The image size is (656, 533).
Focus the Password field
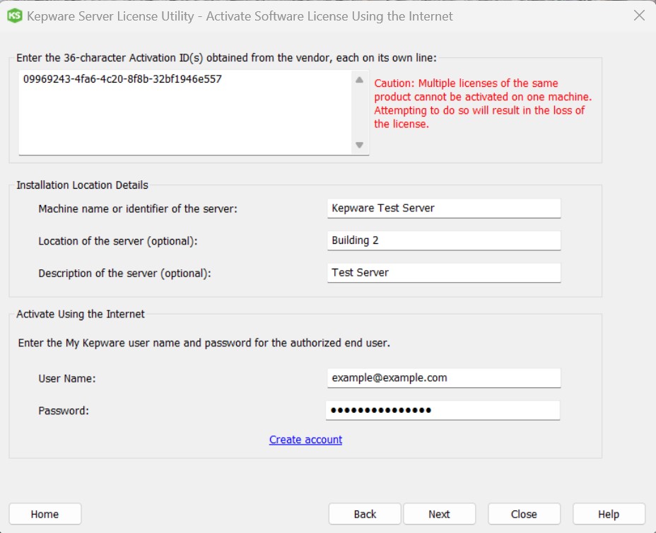[444, 410]
